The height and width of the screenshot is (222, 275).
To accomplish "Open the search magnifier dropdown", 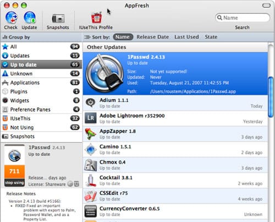I will pos(219,18).
